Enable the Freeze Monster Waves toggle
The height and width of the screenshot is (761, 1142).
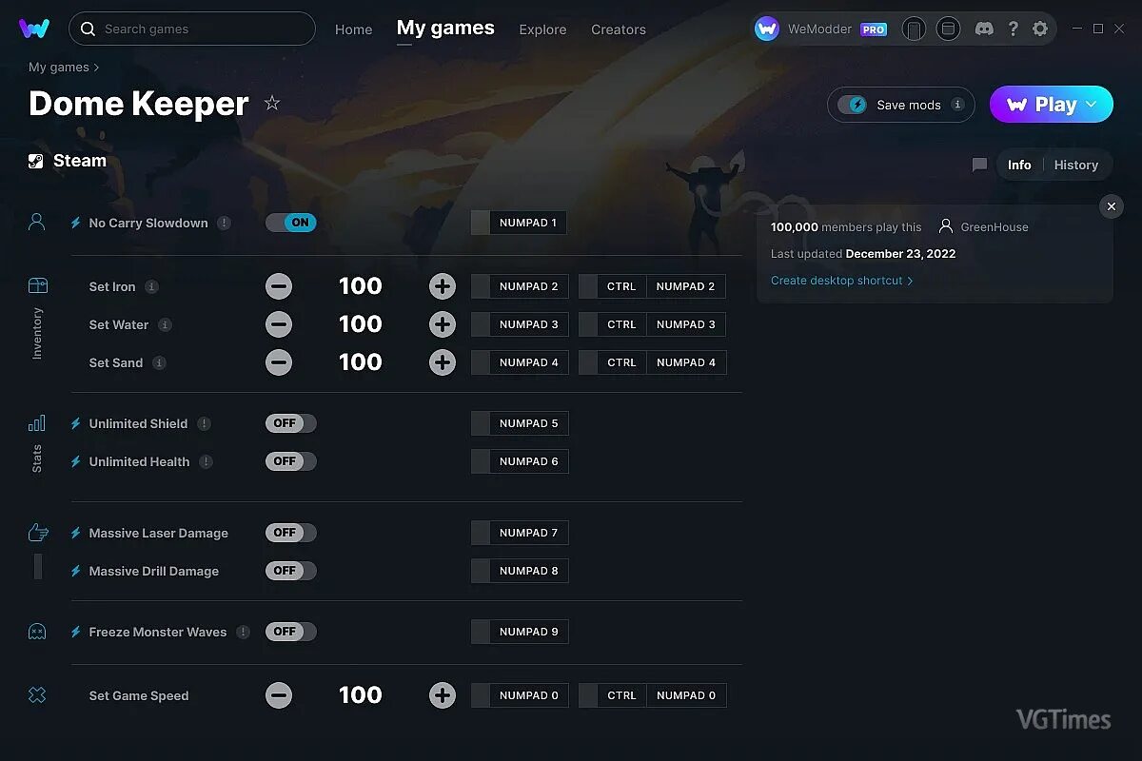[x=291, y=632]
